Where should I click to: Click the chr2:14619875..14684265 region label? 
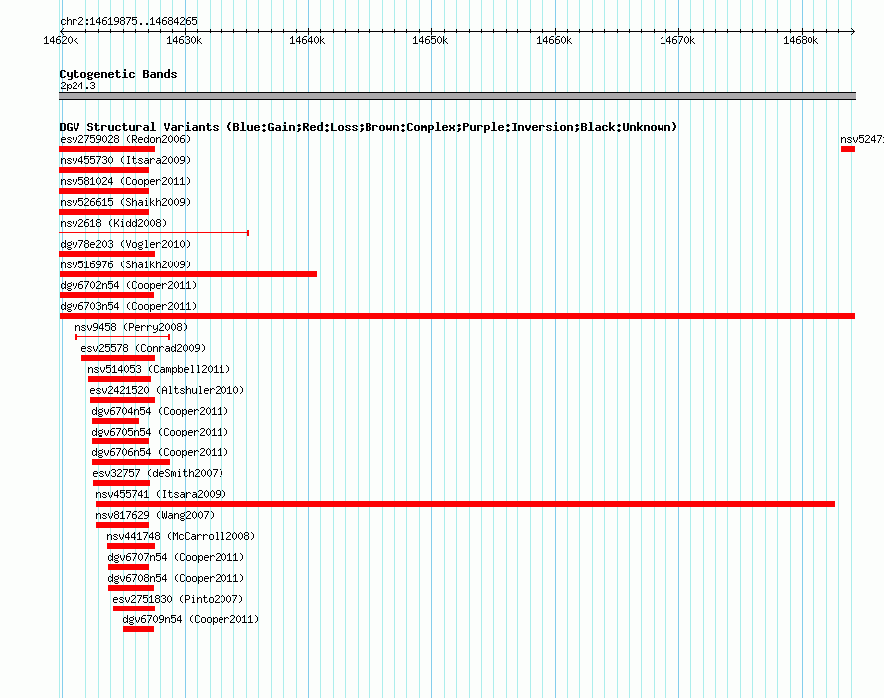(x=128, y=21)
